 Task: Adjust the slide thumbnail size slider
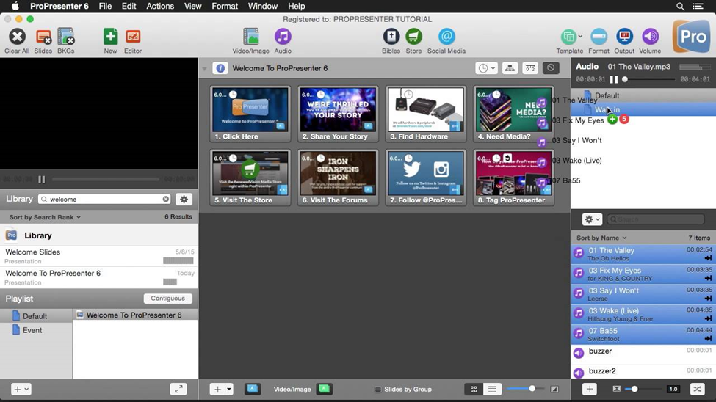tap(532, 389)
